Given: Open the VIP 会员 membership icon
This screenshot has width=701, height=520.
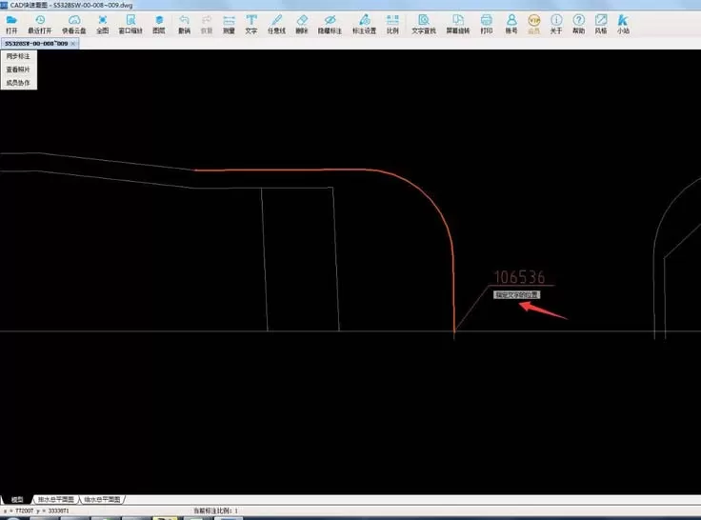Looking at the screenshot, I should [x=533, y=24].
